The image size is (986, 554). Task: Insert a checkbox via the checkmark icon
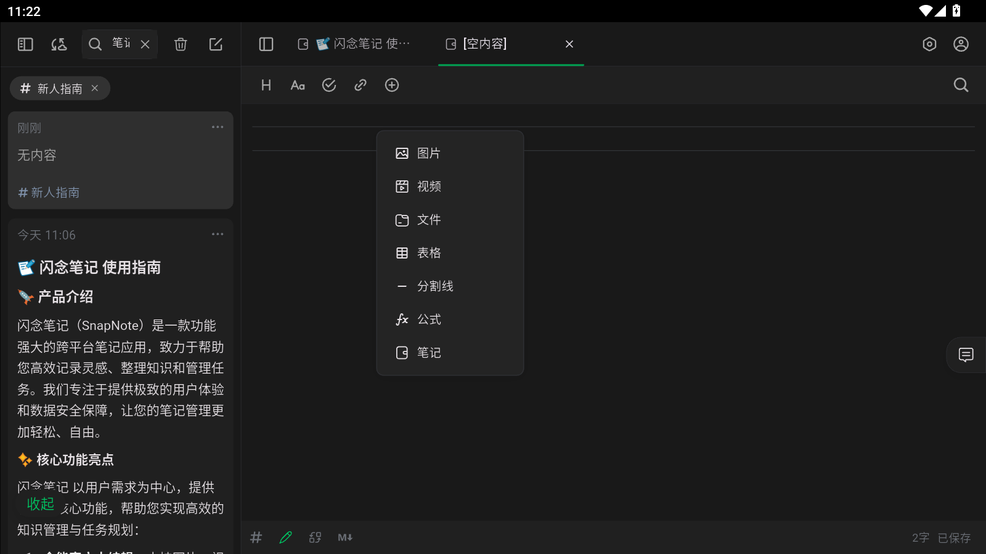point(329,85)
